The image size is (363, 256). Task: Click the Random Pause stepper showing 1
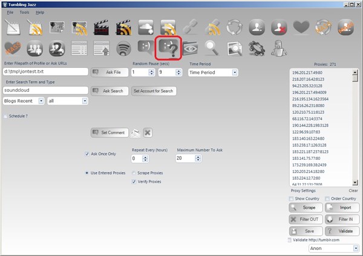point(151,73)
